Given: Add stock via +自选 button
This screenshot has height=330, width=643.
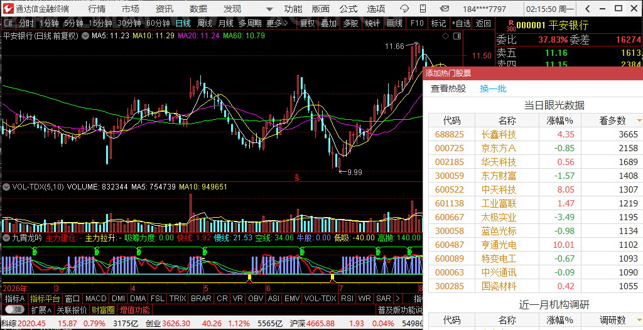Looking at the screenshot, I should click(462, 23).
